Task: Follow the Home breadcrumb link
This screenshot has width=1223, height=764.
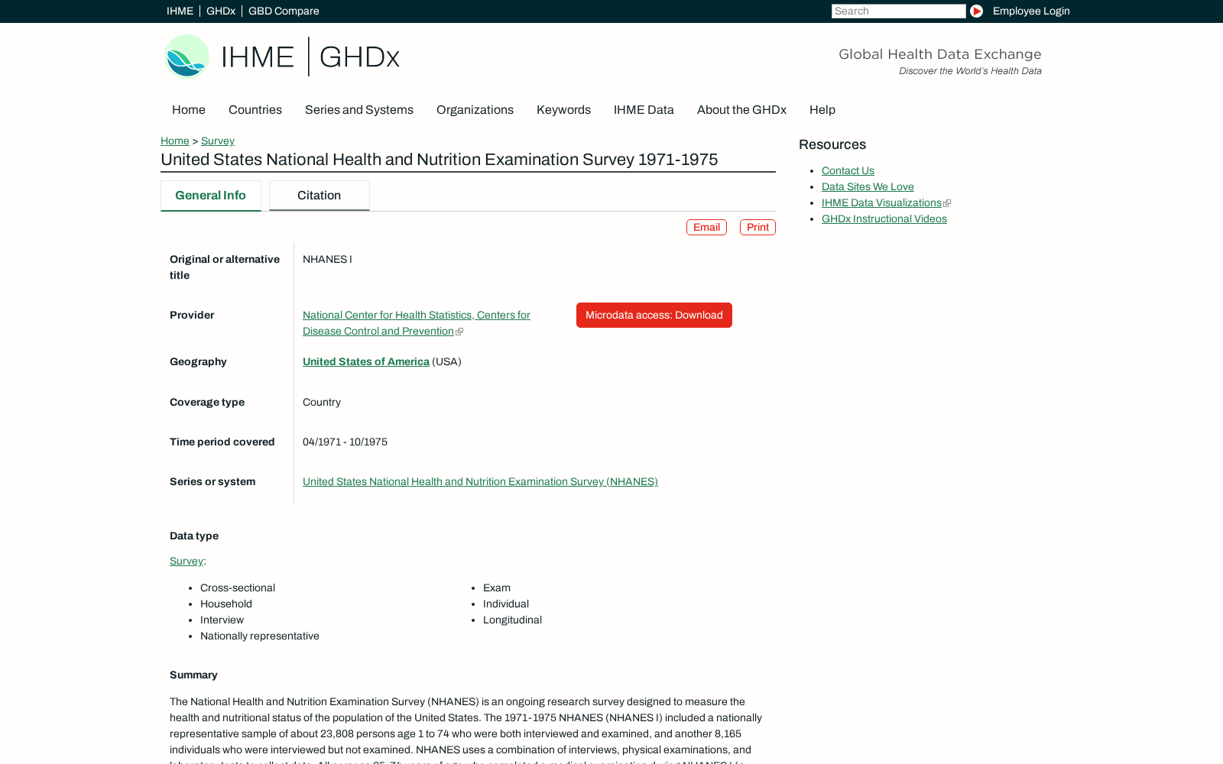Action: (175, 141)
